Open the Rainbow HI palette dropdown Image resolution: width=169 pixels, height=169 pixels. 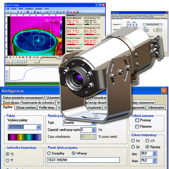[x=39, y=127]
